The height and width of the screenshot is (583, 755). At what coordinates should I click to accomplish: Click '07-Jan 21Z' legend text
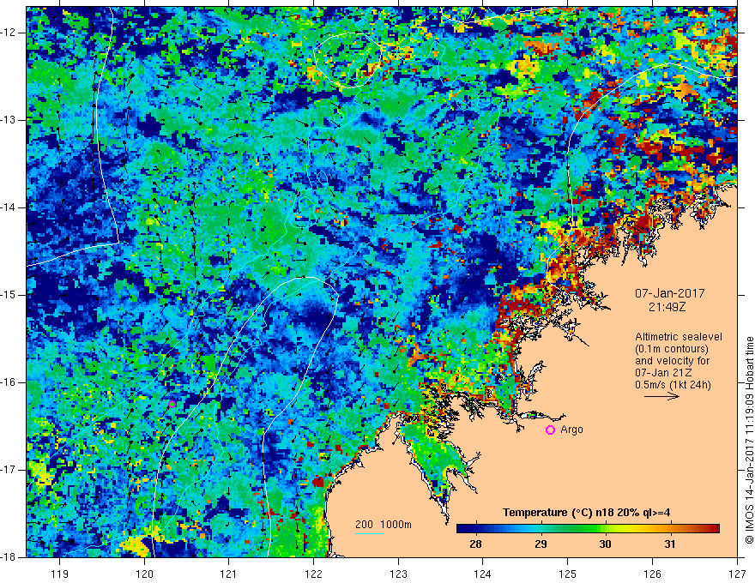pyautogui.click(x=666, y=373)
